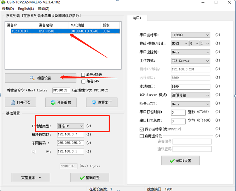Image resolution: width=236 pixels, height=191 pixels.
Task: Open help (?) for 串口打包时间
Action: [218, 112]
